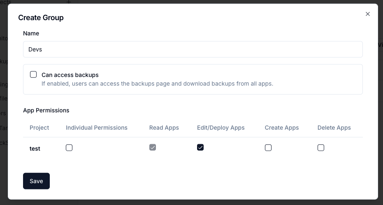Select the test project row name
This screenshot has width=383, height=205.
pyautogui.click(x=35, y=149)
